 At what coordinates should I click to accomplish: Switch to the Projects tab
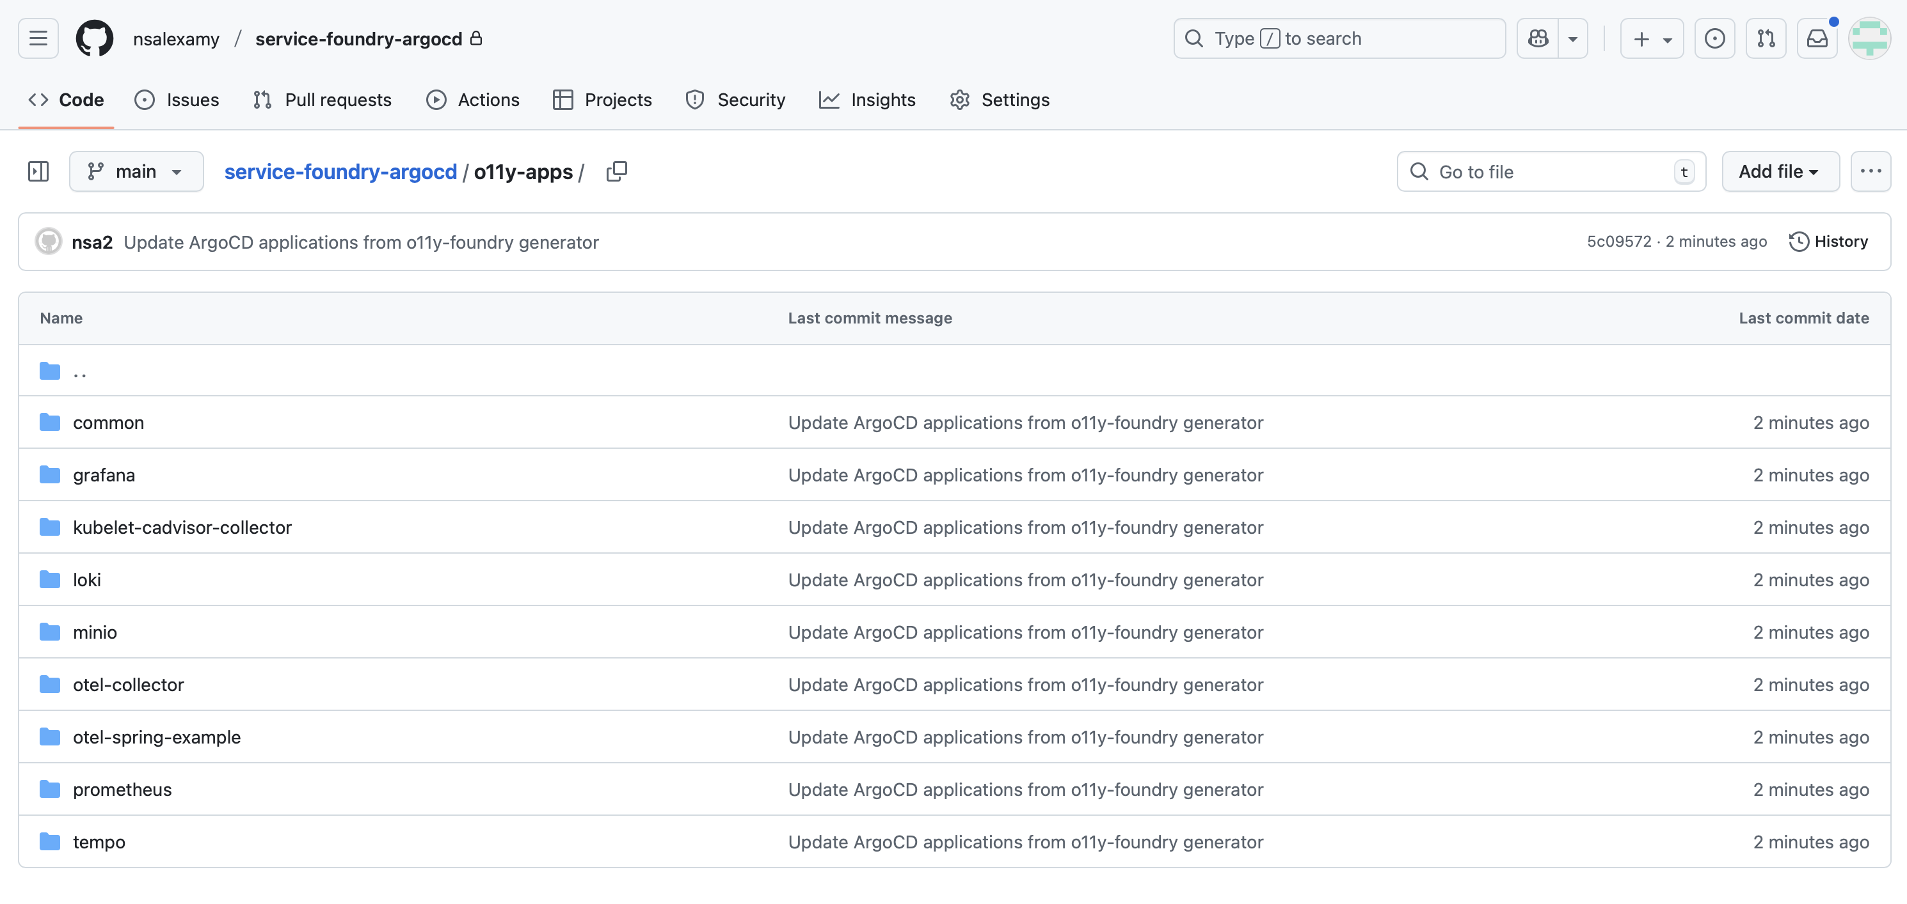click(603, 100)
